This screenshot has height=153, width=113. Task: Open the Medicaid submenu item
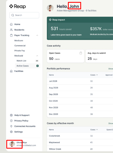click(19, 56)
